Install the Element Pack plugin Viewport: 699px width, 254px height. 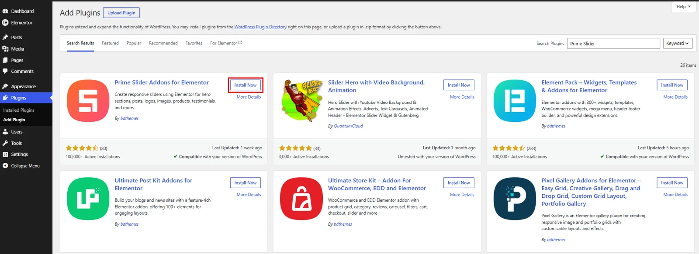pos(672,85)
